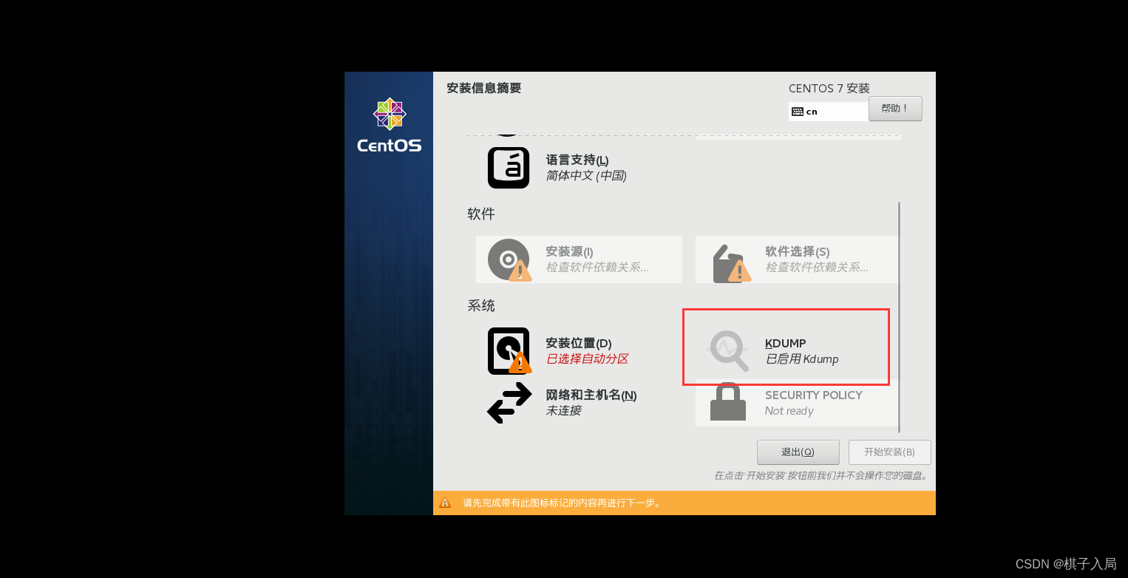Click the 系统 section heading
Viewport: 1128px width, 578px height.
tap(481, 305)
